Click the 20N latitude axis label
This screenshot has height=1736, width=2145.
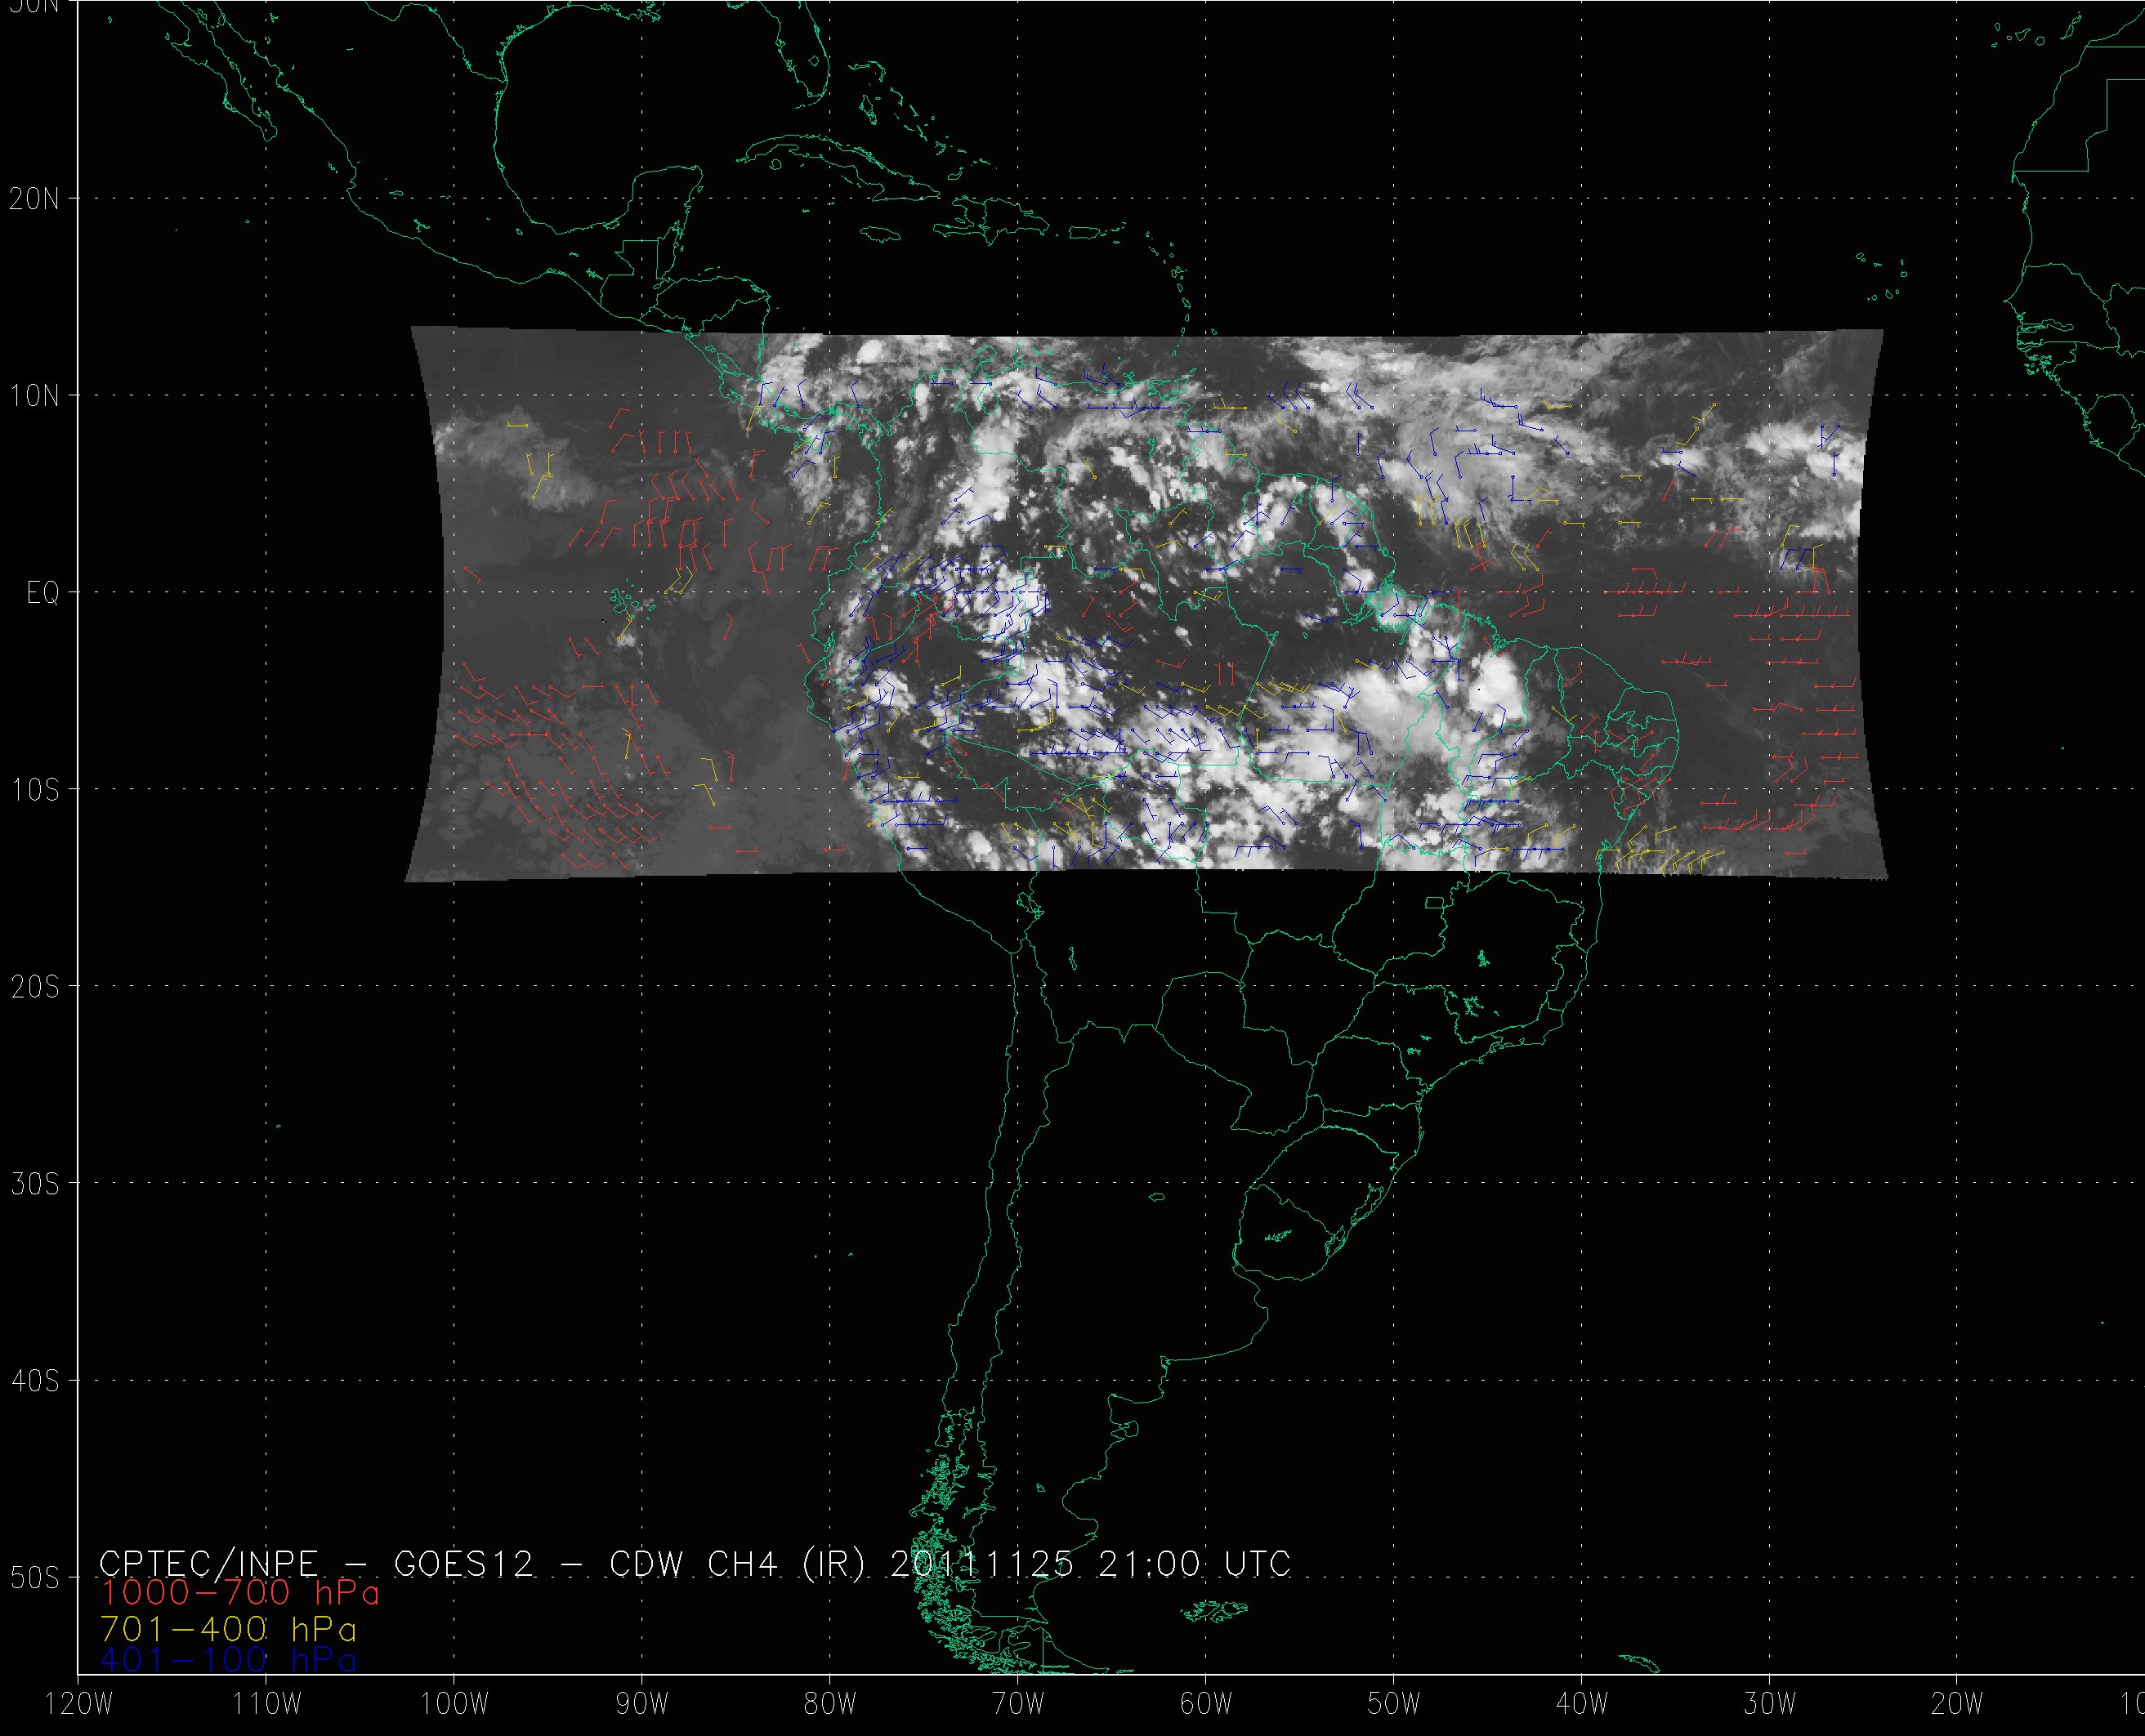click(x=35, y=199)
